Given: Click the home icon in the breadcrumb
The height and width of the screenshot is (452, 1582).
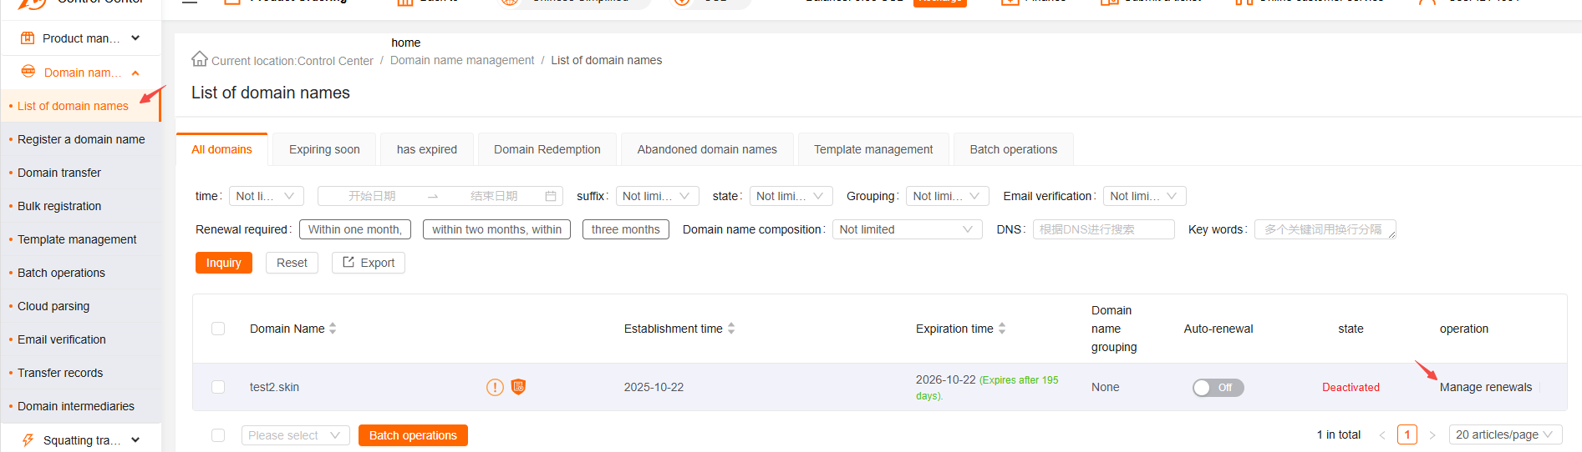Looking at the screenshot, I should pos(199,59).
